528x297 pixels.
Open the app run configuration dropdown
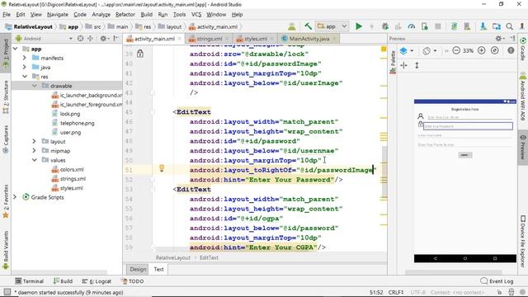click(x=332, y=26)
